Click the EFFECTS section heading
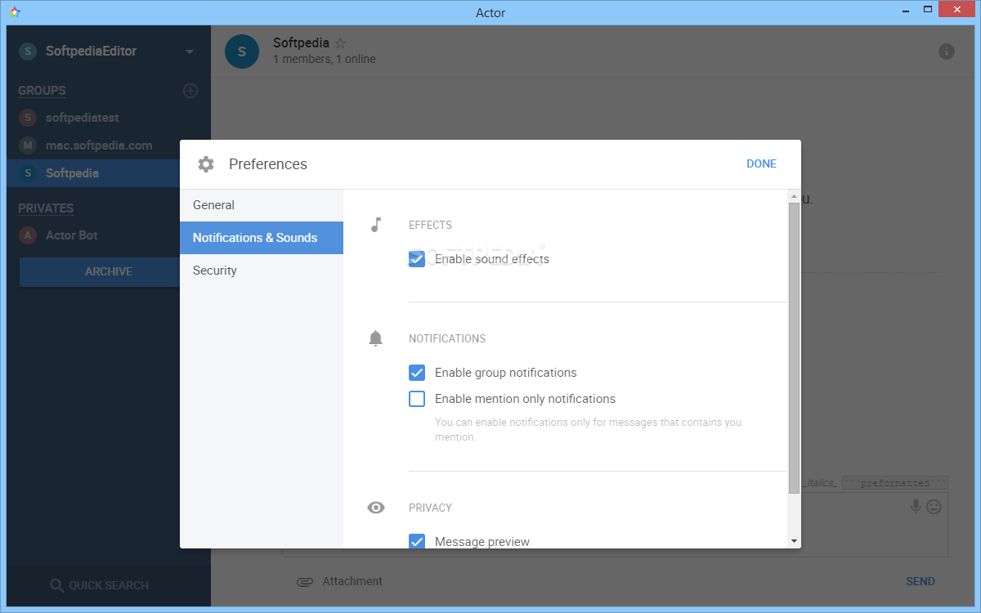The image size is (981, 613). coord(430,225)
